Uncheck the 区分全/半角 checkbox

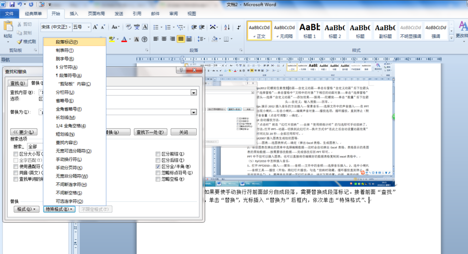point(158,166)
